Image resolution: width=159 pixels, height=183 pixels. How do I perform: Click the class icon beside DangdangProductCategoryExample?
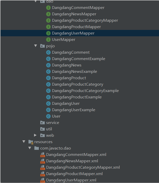click(48, 91)
